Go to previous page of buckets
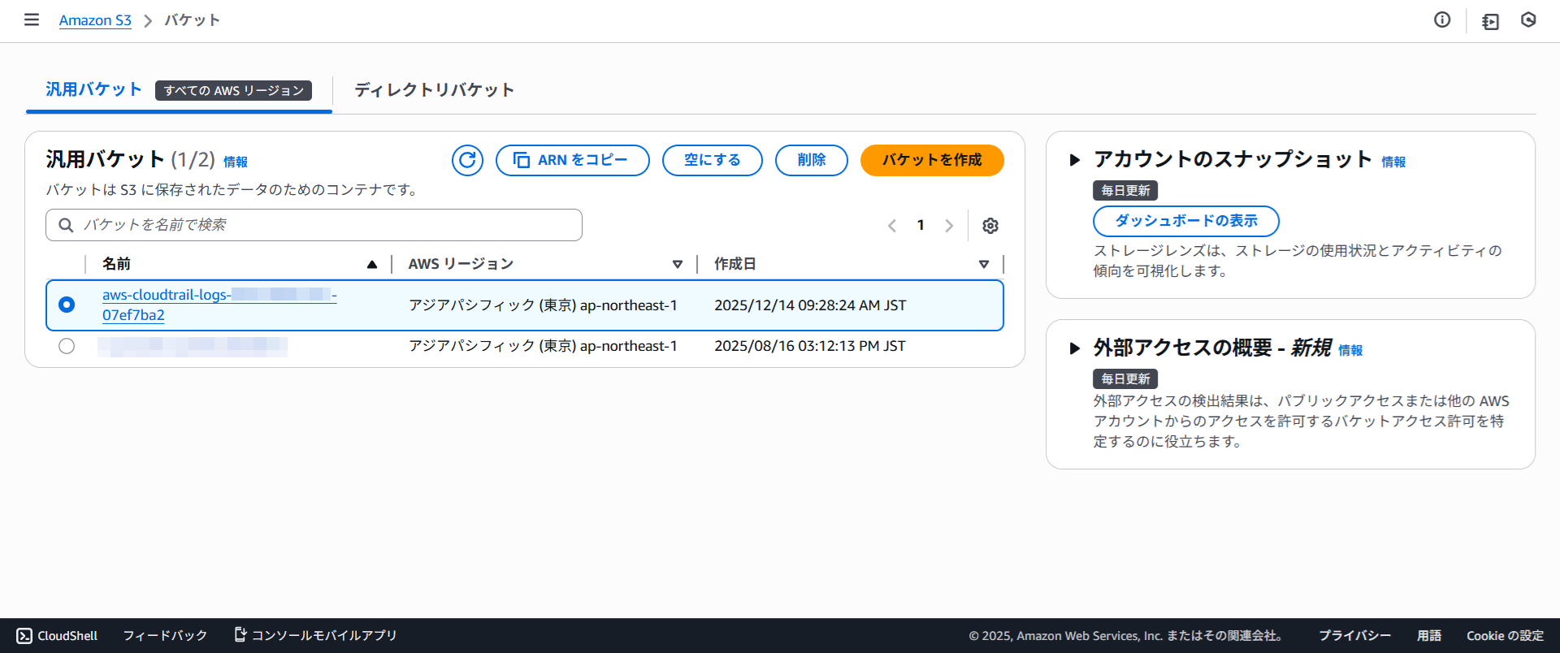 (892, 226)
